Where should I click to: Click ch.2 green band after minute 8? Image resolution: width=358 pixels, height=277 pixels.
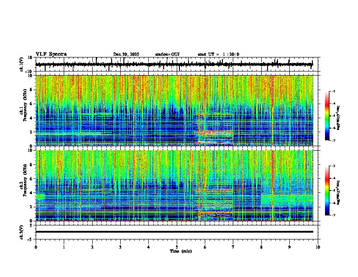[287, 200]
